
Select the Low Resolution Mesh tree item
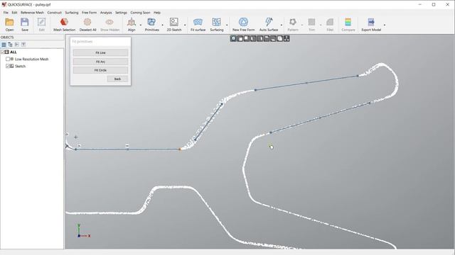click(x=31, y=59)
